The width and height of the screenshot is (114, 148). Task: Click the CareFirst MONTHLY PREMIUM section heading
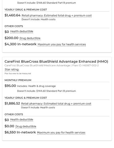point(18,80)
